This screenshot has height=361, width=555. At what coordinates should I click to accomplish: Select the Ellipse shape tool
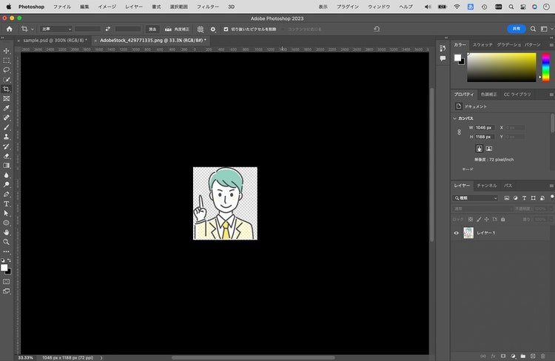[x=7, y=223]
